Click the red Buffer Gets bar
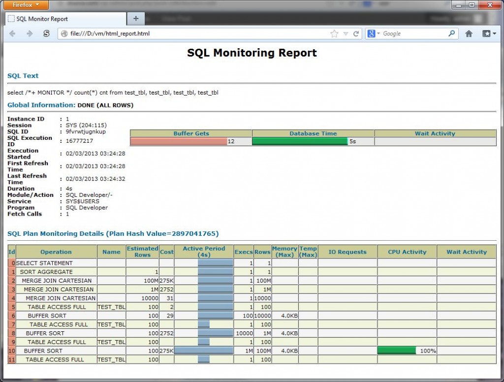This screenshot has width=504, height=382. point(179,141)
